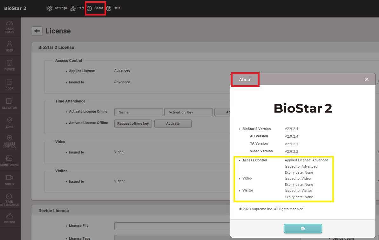Open the Time Attendance section
Viewport: 379px width, 240px height.
(10, 199)
